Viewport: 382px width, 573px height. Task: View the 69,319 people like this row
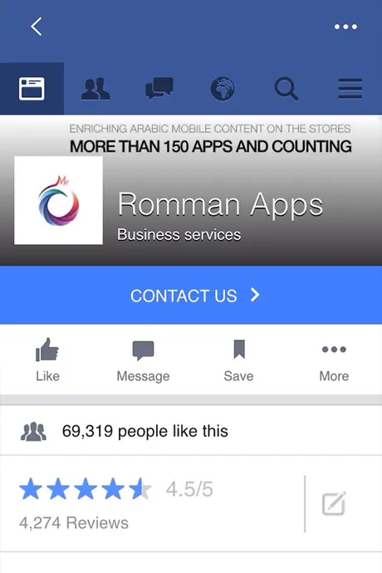191,431
